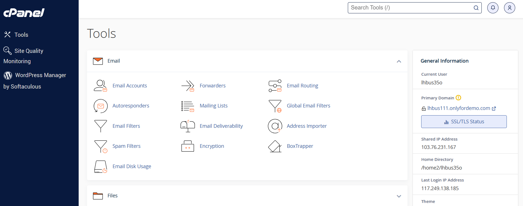The width and height of the screenshot is (523, 206).
Task: Click the Files section header title
Action: point(113,196)
